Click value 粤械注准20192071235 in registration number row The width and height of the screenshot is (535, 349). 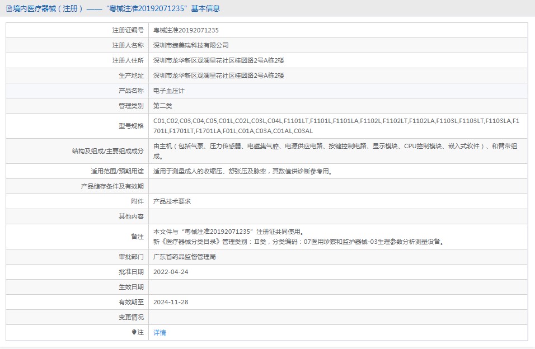pyautogui.click(x=186, y=30)
